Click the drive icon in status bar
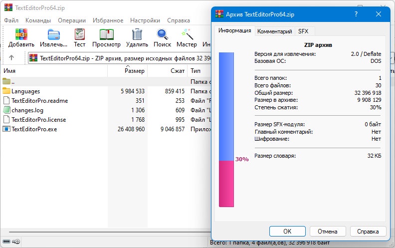This screenshot has width=395, height=248. pos(6,242)
